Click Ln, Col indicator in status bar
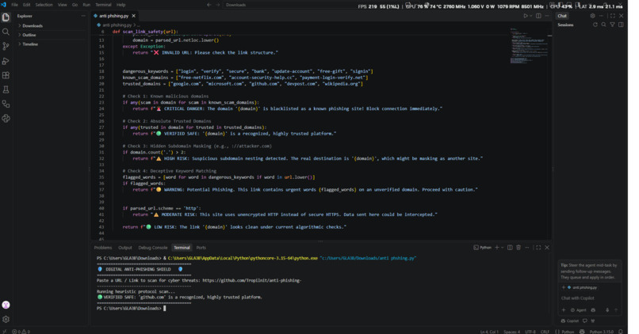 click(489, 332)
